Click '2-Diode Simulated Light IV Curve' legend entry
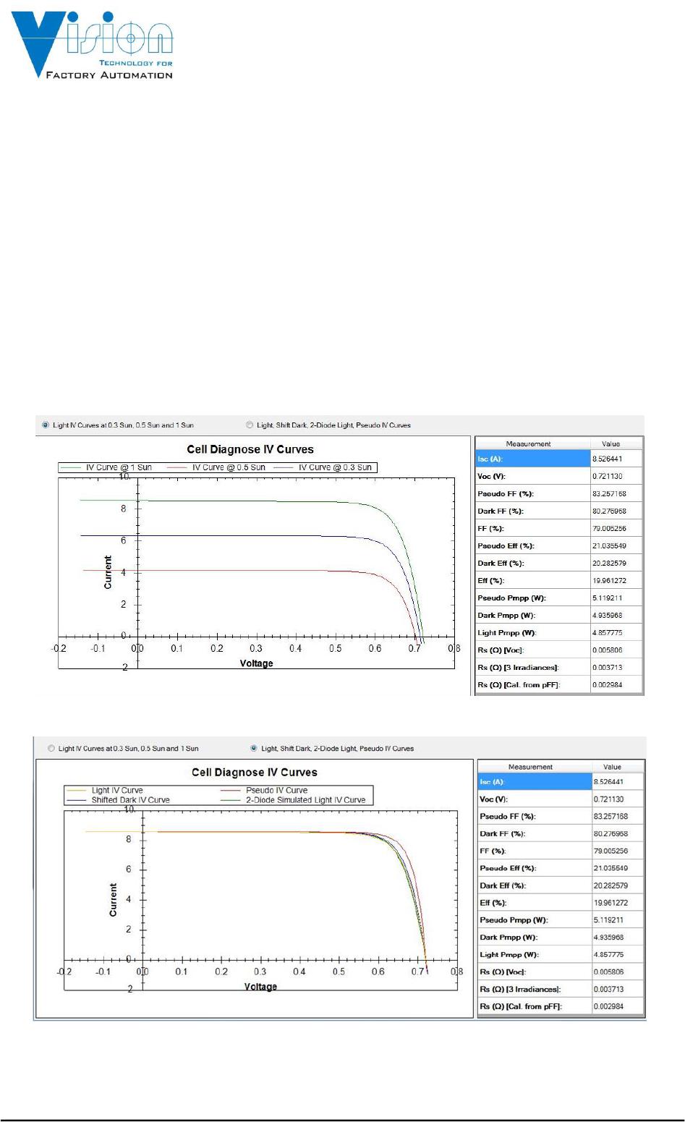 click(x=305, y=800)
